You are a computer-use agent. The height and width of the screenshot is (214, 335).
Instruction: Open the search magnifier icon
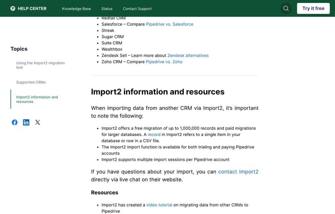click(x=286, y=9)
